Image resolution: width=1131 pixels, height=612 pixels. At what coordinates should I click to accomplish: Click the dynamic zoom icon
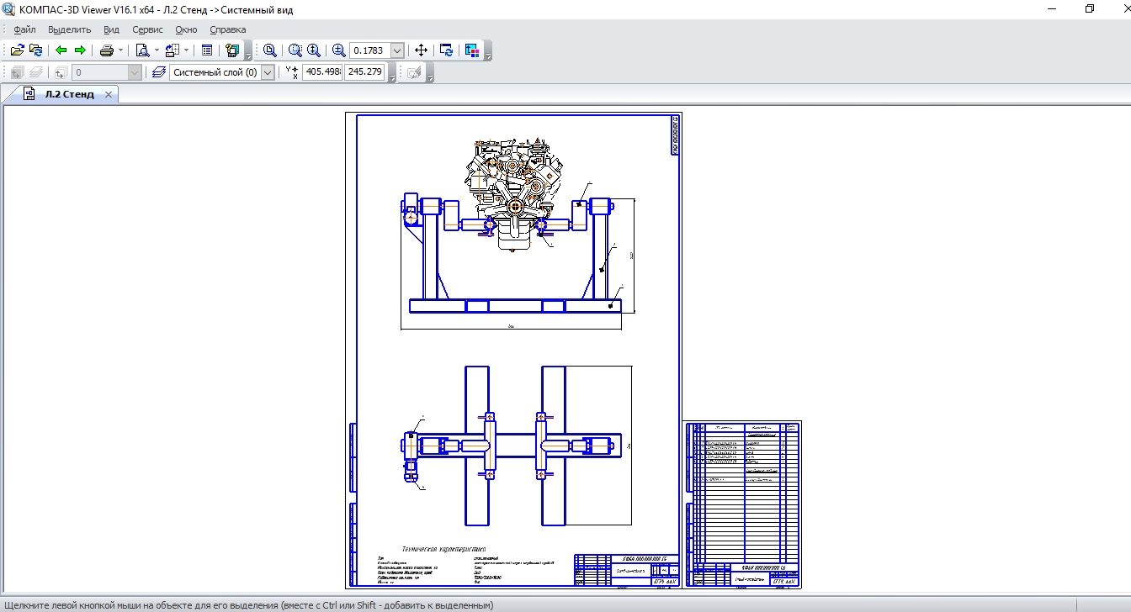coord(313,50)
